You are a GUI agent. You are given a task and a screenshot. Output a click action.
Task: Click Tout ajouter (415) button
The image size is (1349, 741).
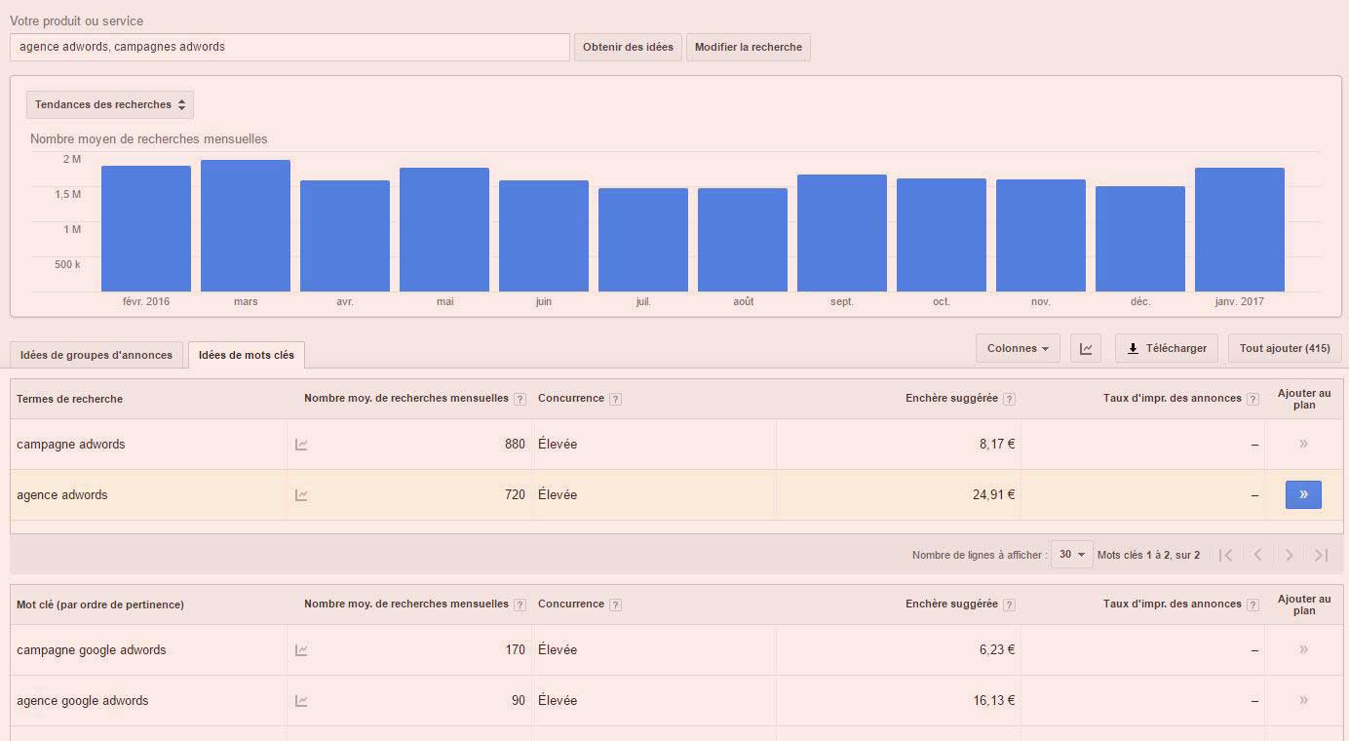click(1285, 348)
